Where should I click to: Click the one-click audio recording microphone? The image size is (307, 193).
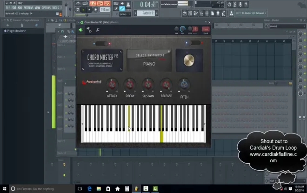[x=240, y=4]
